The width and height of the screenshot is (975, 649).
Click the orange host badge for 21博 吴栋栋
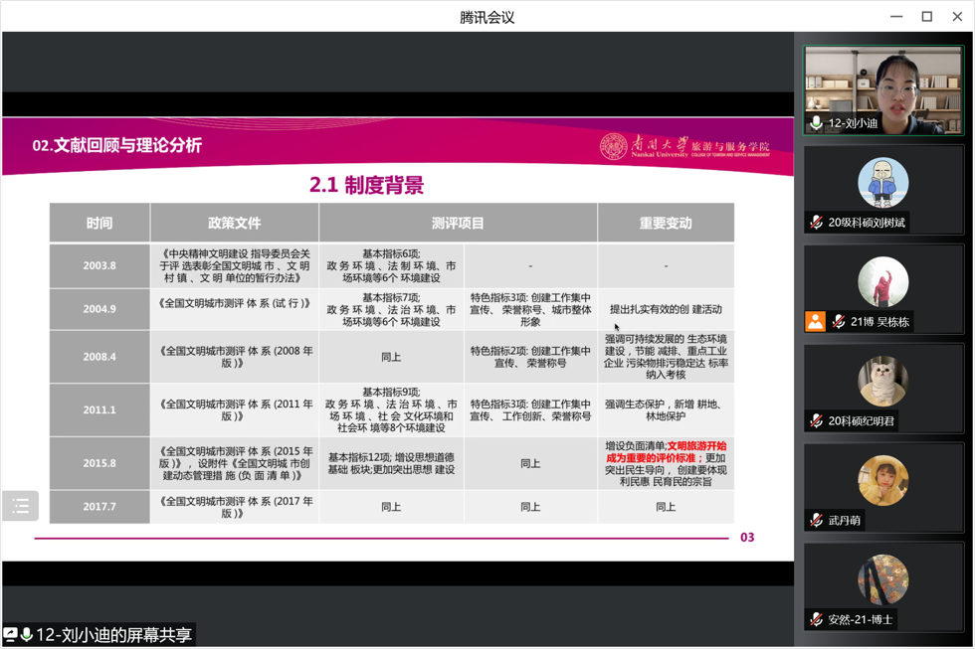(815, 321)
